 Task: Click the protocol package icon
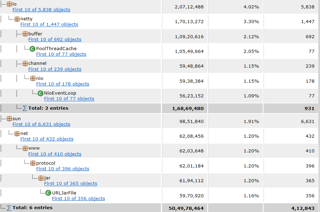click(x=33, y=163)
